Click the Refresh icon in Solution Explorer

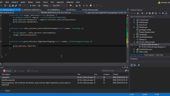[x=150, y=13]
